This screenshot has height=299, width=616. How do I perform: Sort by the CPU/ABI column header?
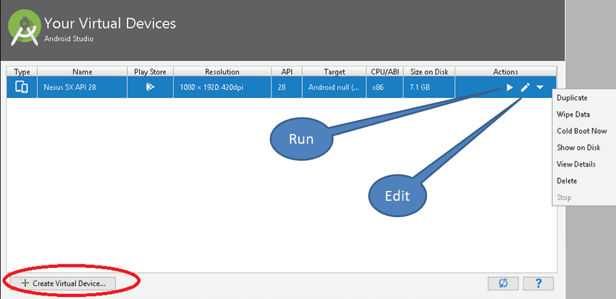385,72
